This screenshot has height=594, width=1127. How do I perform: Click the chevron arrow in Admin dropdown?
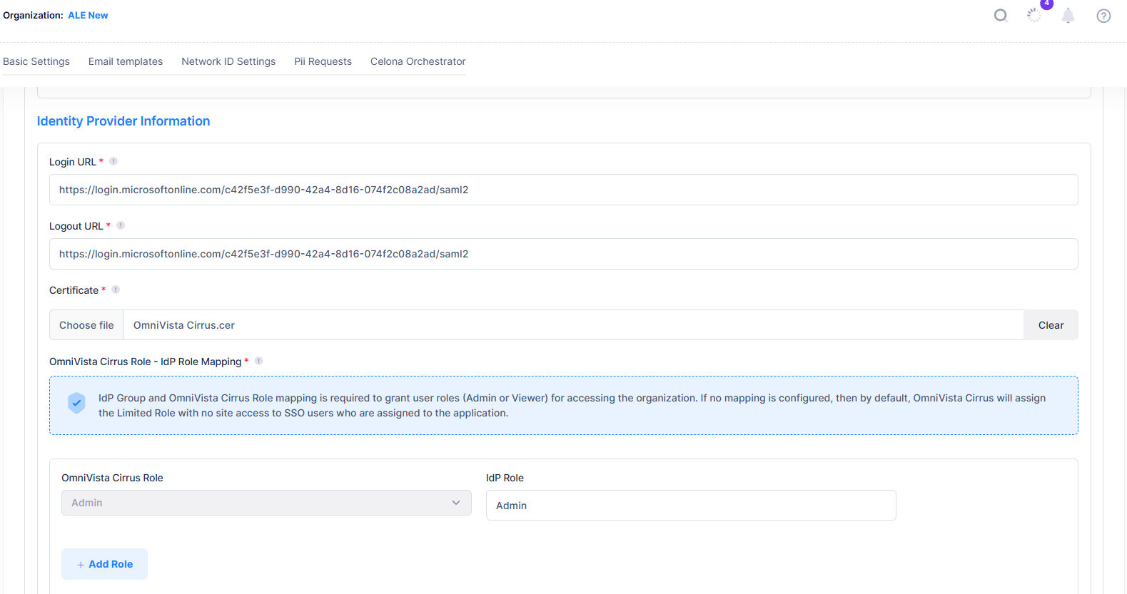click(456, 503)
